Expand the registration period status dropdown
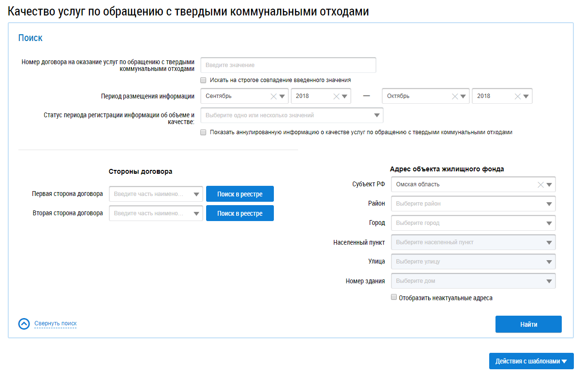 pyautogui.click(x=377, y=115)
